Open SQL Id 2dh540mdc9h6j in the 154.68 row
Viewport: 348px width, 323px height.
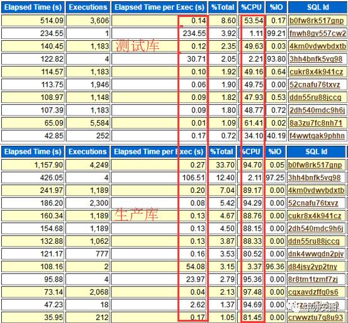click(x=316, y=228)
